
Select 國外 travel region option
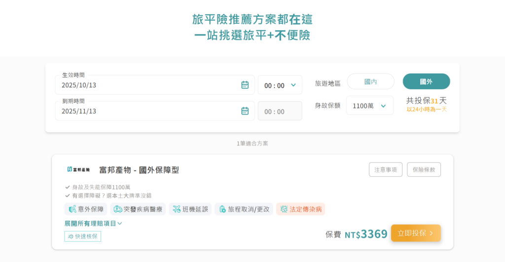[x=426, y=81]
